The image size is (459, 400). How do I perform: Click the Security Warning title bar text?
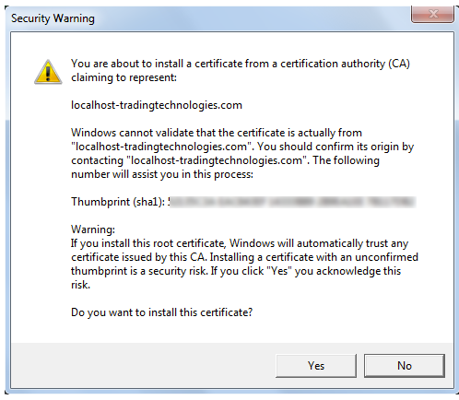pyautogui.click(x=53, y=18)
